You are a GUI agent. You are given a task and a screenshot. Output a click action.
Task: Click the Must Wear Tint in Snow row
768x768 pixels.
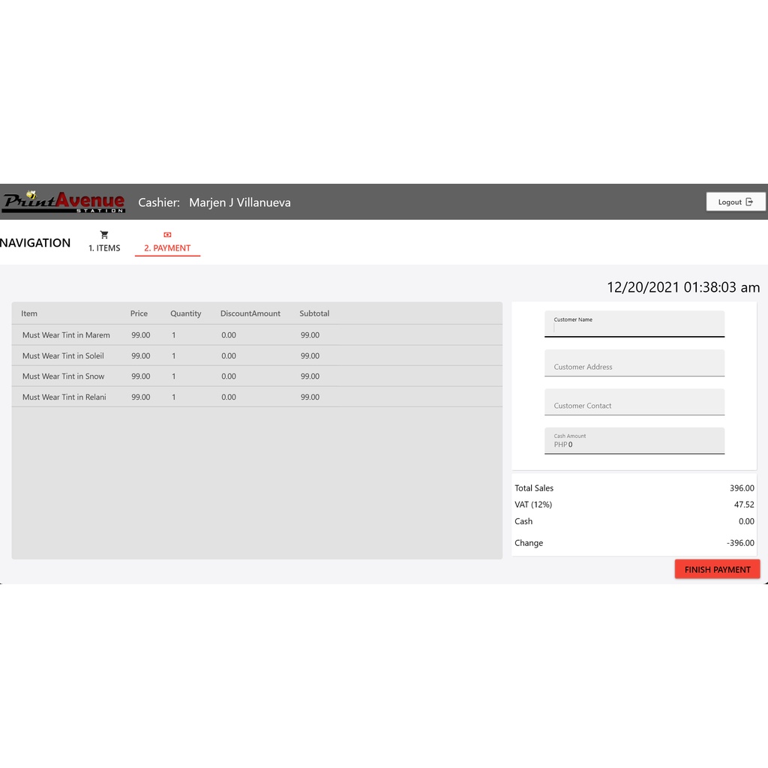click(x=63, y=376)
